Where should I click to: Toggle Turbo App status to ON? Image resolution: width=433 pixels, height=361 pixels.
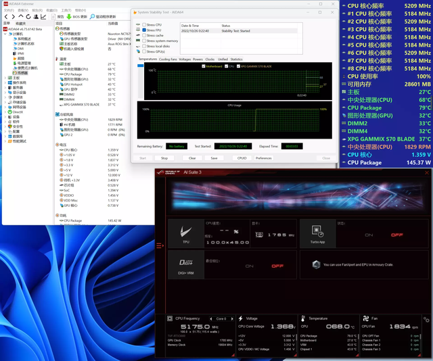[369, 235]
